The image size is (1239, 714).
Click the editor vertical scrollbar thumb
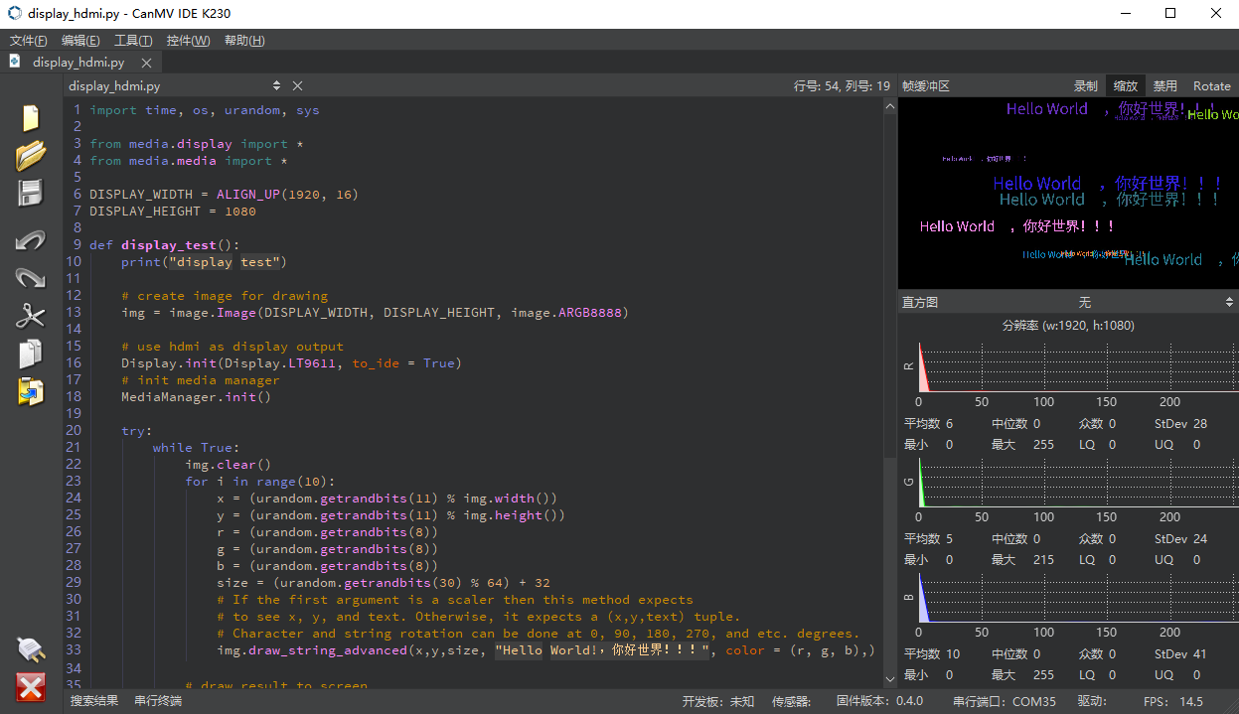890,287
